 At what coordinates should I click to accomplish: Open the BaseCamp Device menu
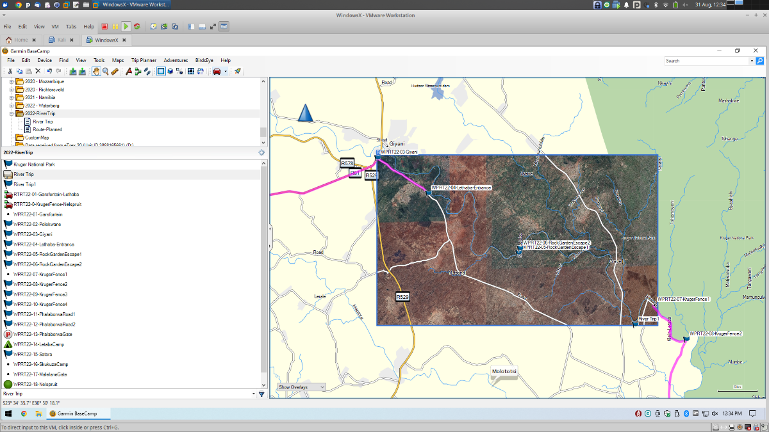[44, 60]
